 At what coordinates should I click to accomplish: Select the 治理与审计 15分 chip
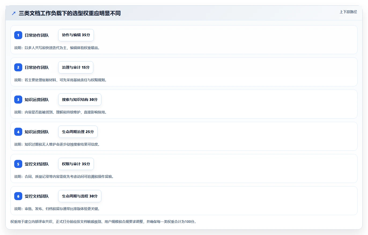coord(76,67)
